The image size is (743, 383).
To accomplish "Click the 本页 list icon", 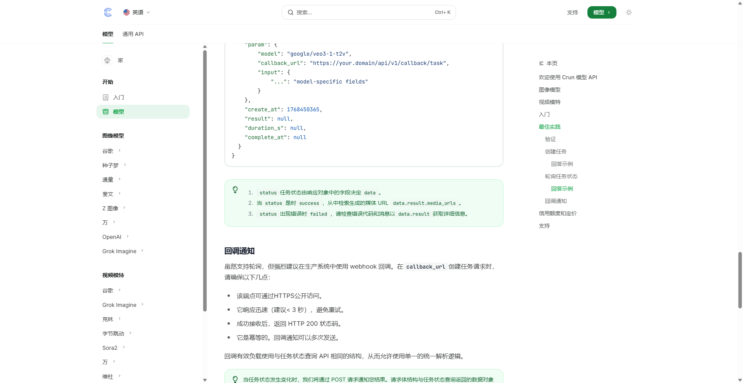I will pyautogui.click(x=541, y=63).
